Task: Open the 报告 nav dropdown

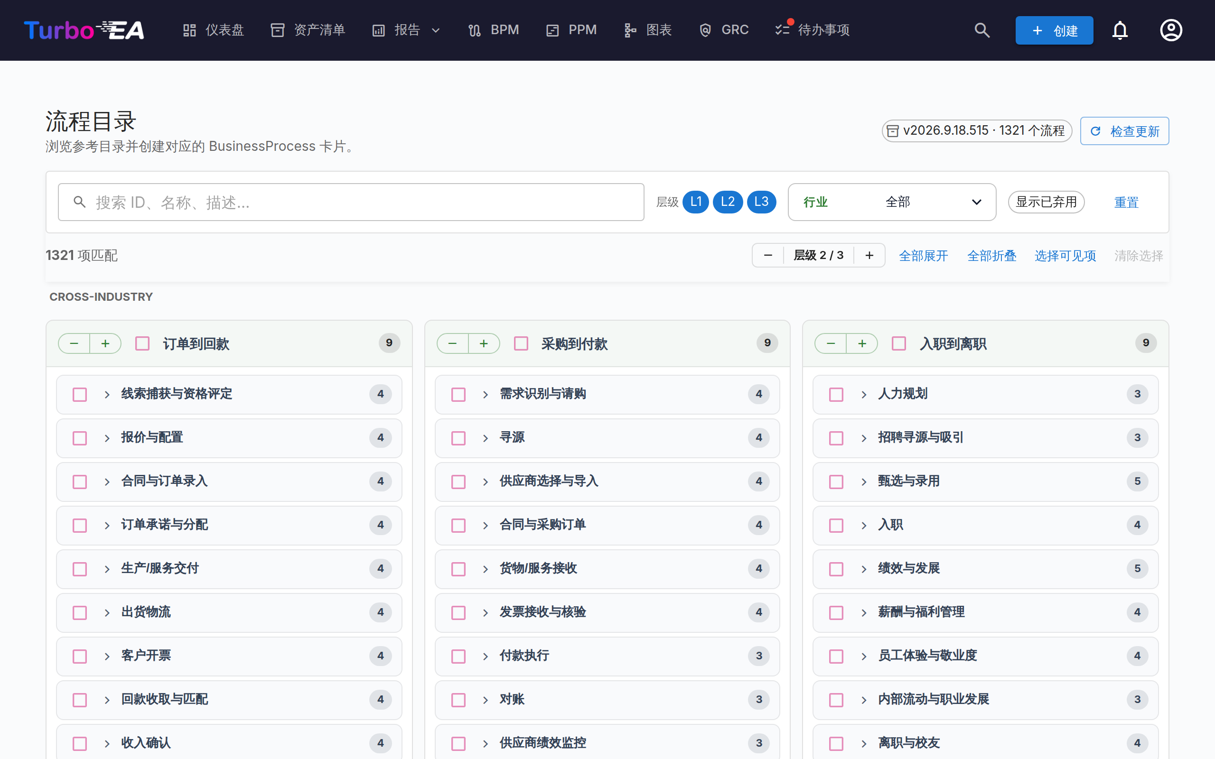Action: click(406, 30)
